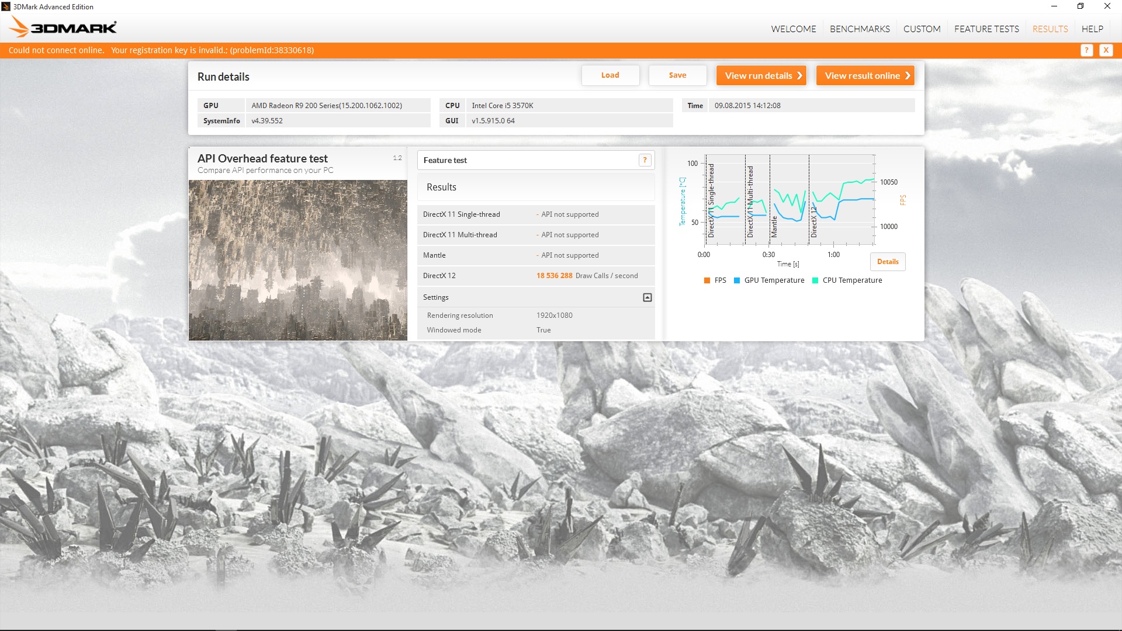Click the API Overhead test thumbnail
This screenshot has width=1122, height=631.
297,260
